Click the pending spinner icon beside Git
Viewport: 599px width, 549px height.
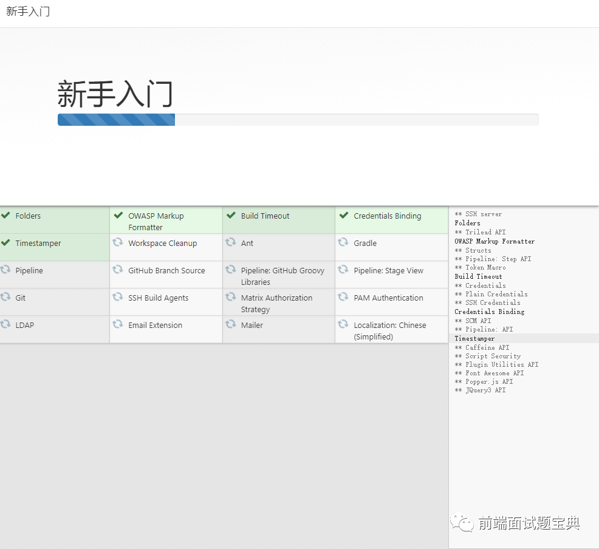tap(5, 296)
